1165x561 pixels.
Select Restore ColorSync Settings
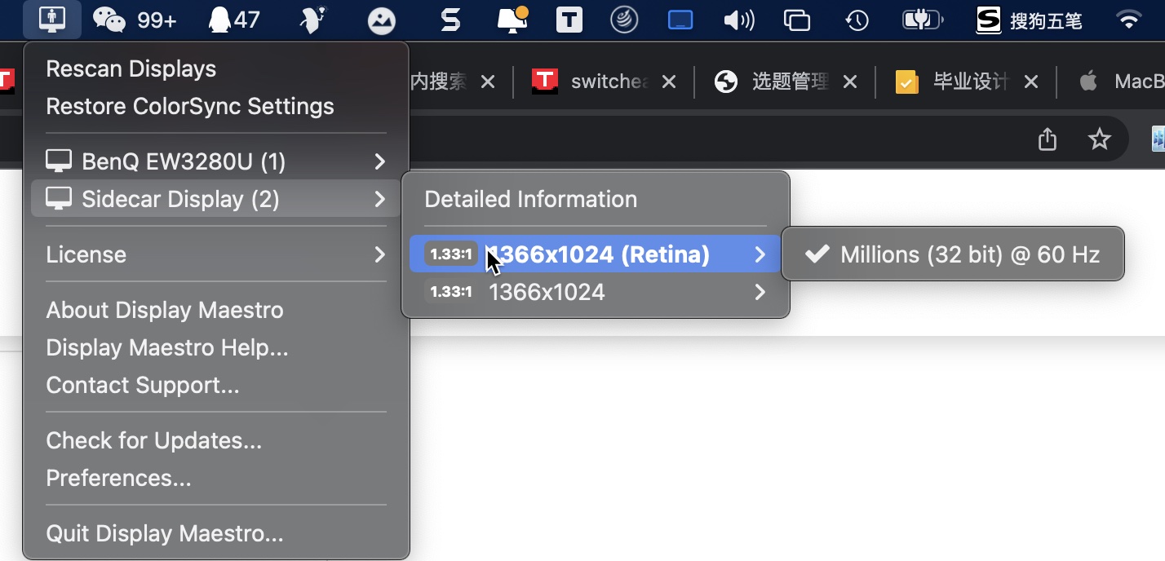point(190,106)
